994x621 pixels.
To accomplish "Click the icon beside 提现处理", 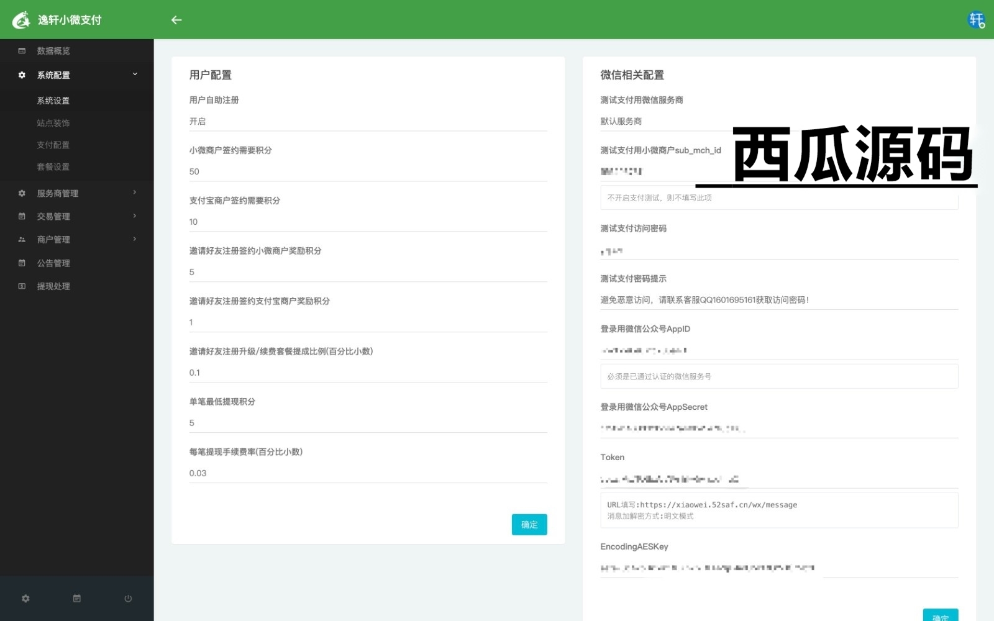I will (x=22, y=286).
